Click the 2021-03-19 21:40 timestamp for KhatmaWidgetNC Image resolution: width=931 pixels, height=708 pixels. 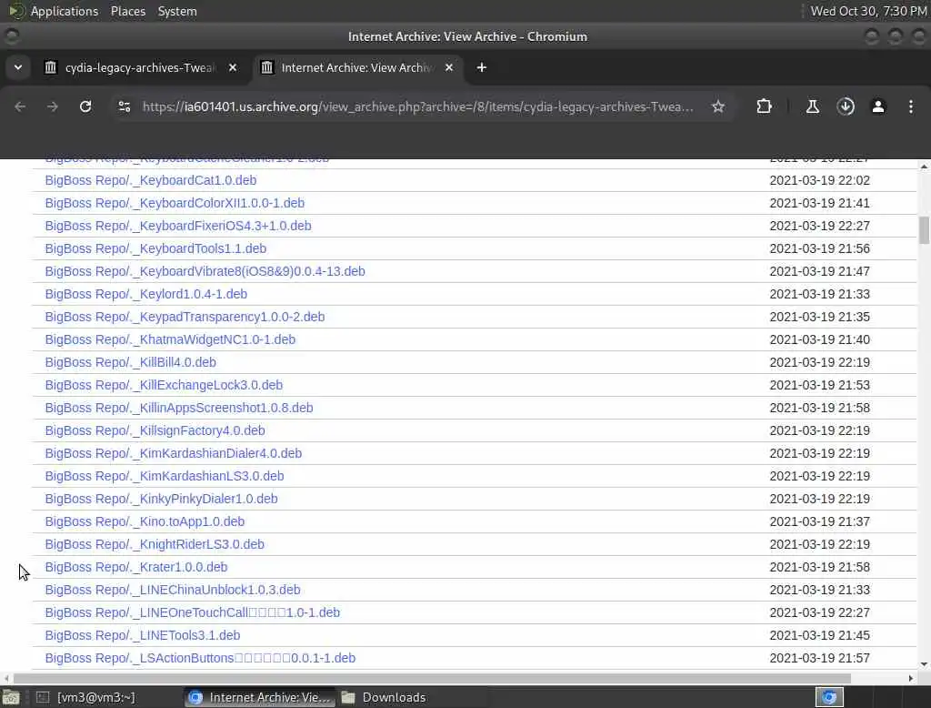click(x=819, y=339)
